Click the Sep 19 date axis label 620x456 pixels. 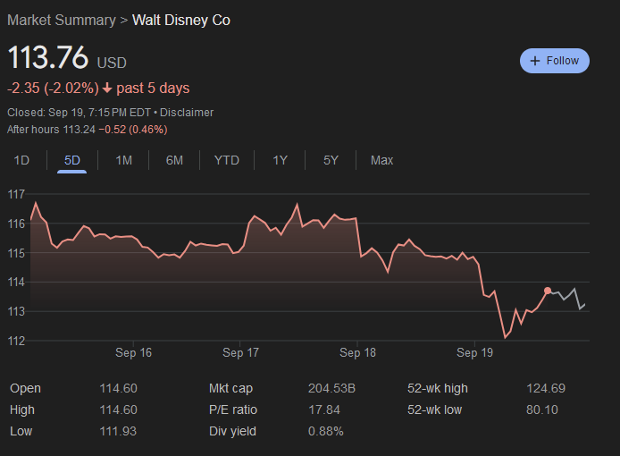point(474,352)
